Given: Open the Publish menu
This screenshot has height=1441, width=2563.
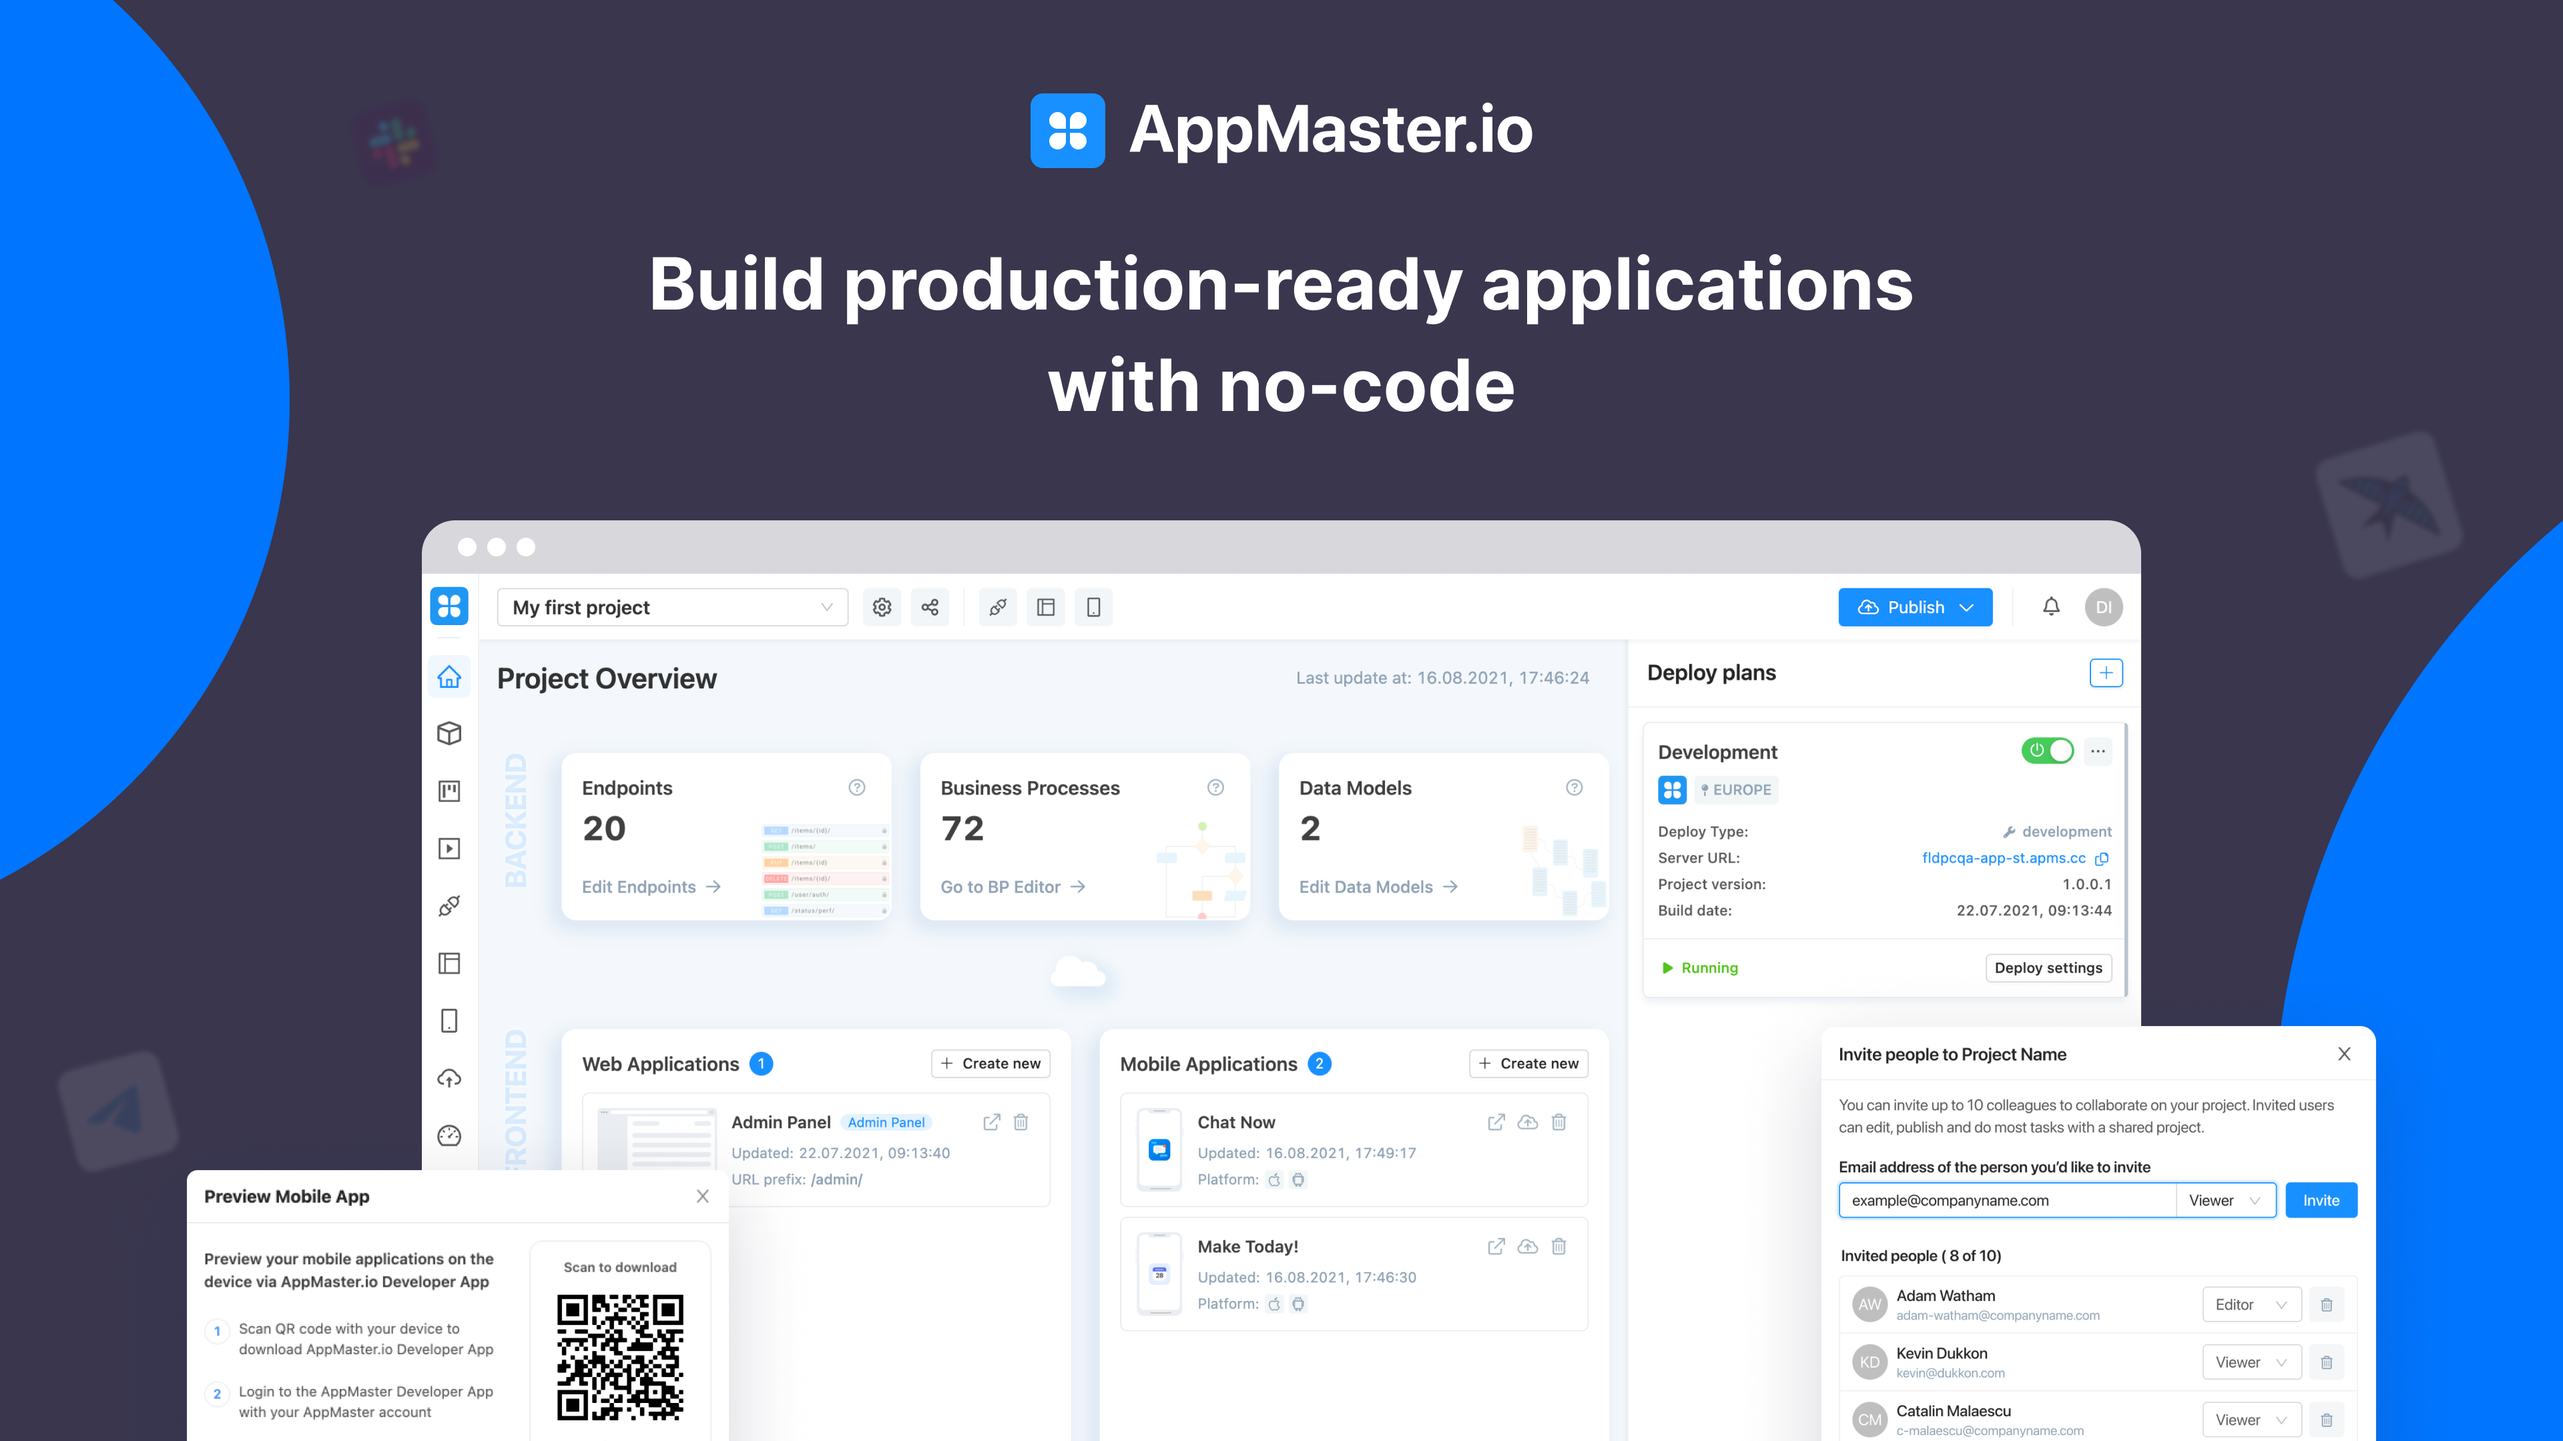Looking at the screenshot, I should [x=1914, y=606].
